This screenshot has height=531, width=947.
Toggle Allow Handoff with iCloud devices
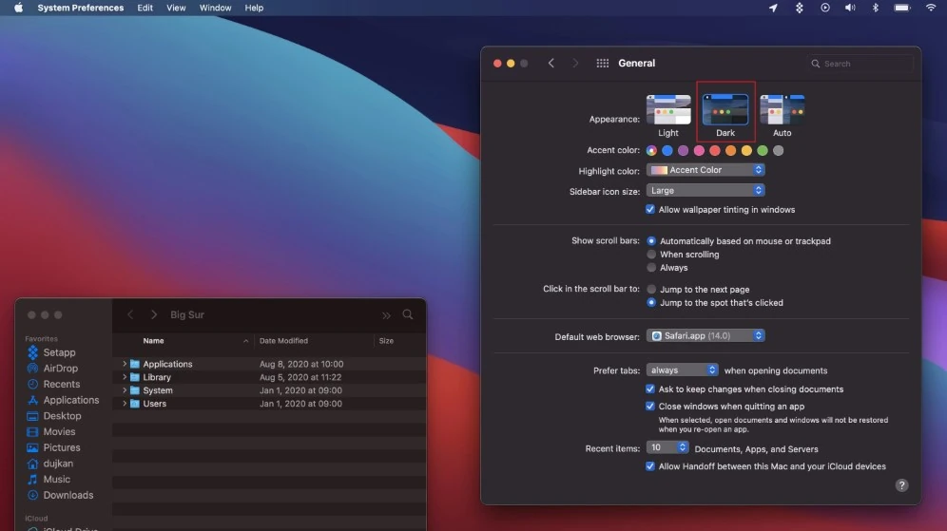(649, 465)
